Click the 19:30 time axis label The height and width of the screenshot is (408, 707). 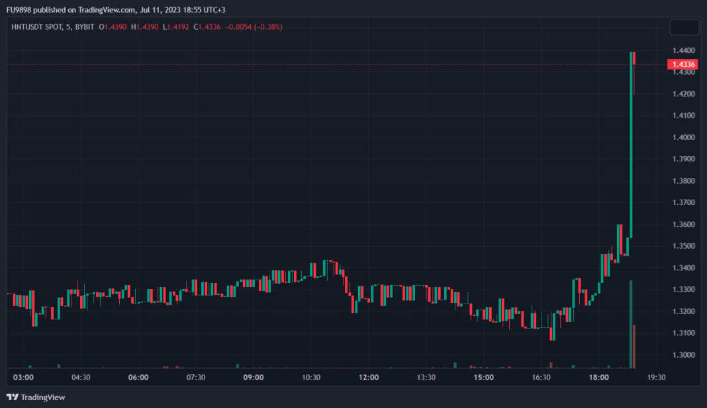pos(656,378)
